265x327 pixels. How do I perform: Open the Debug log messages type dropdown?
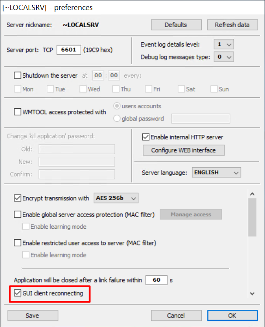224,57
